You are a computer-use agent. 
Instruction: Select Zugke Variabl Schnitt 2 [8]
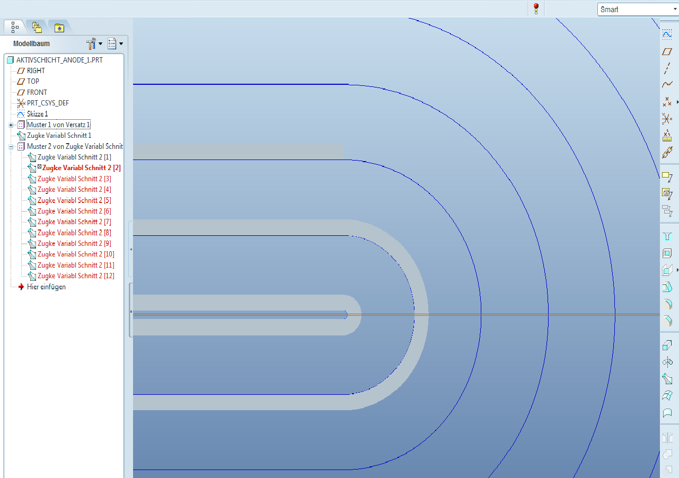(74, 233)
